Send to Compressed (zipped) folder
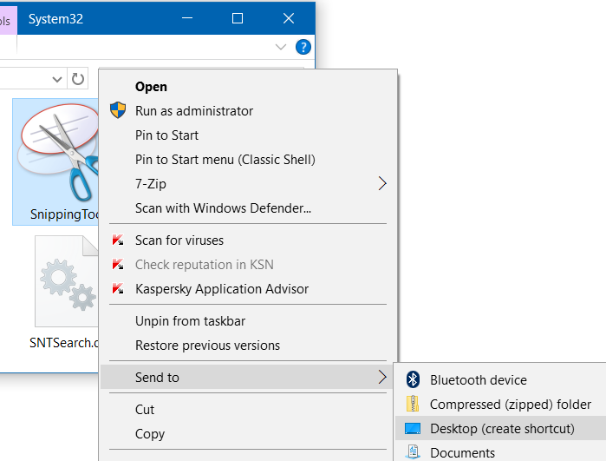This screenshot has height=461, width=606. (510, 405)
